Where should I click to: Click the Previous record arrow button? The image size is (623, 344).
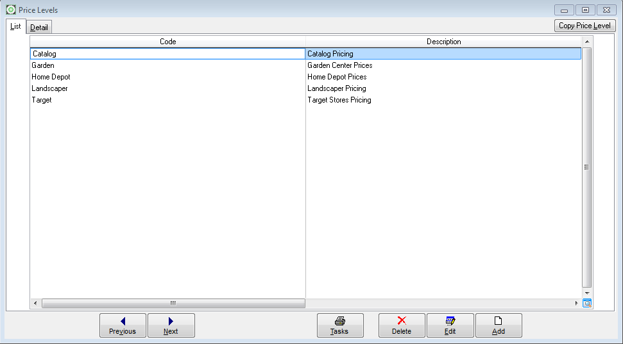pos(123,325)
